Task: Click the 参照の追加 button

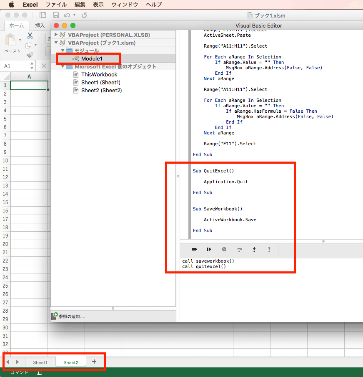Action: click(x=68, y=316)
